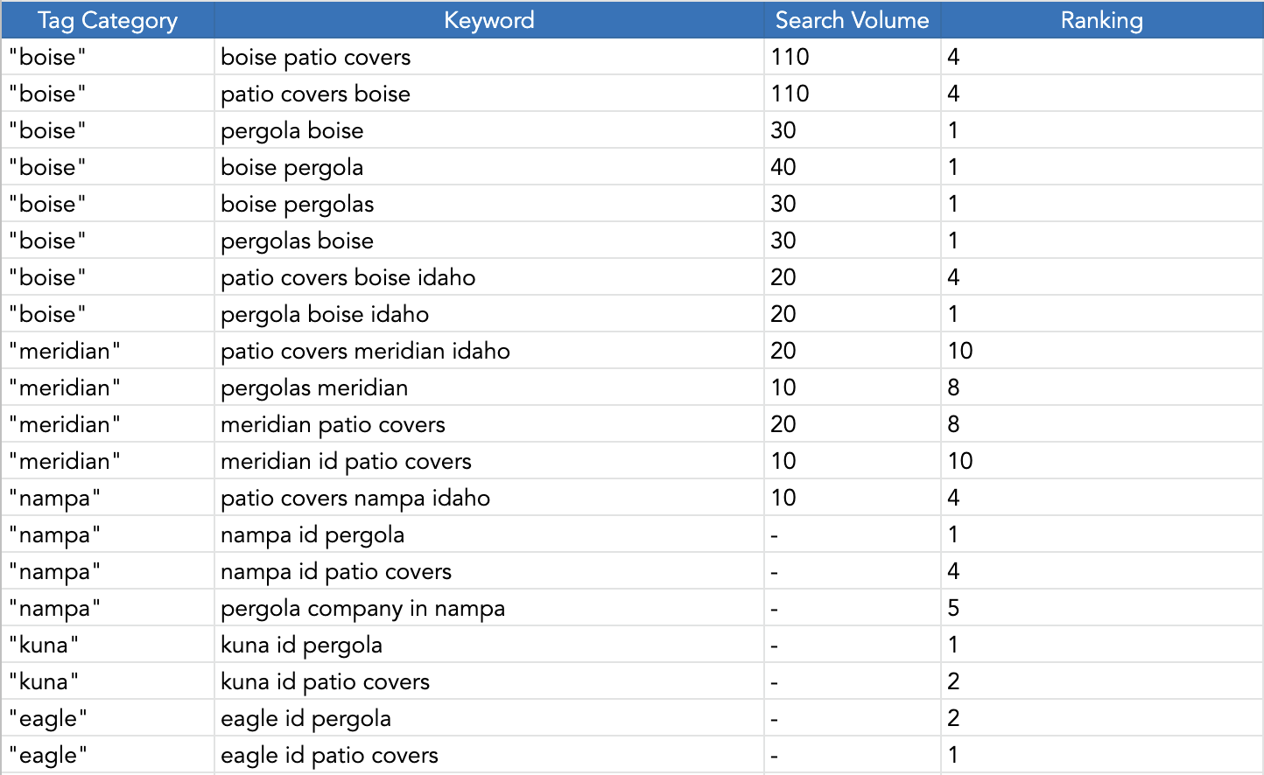1264x775 pixels.
Task: Click the Tag Category column header
Action: point(108,20)
